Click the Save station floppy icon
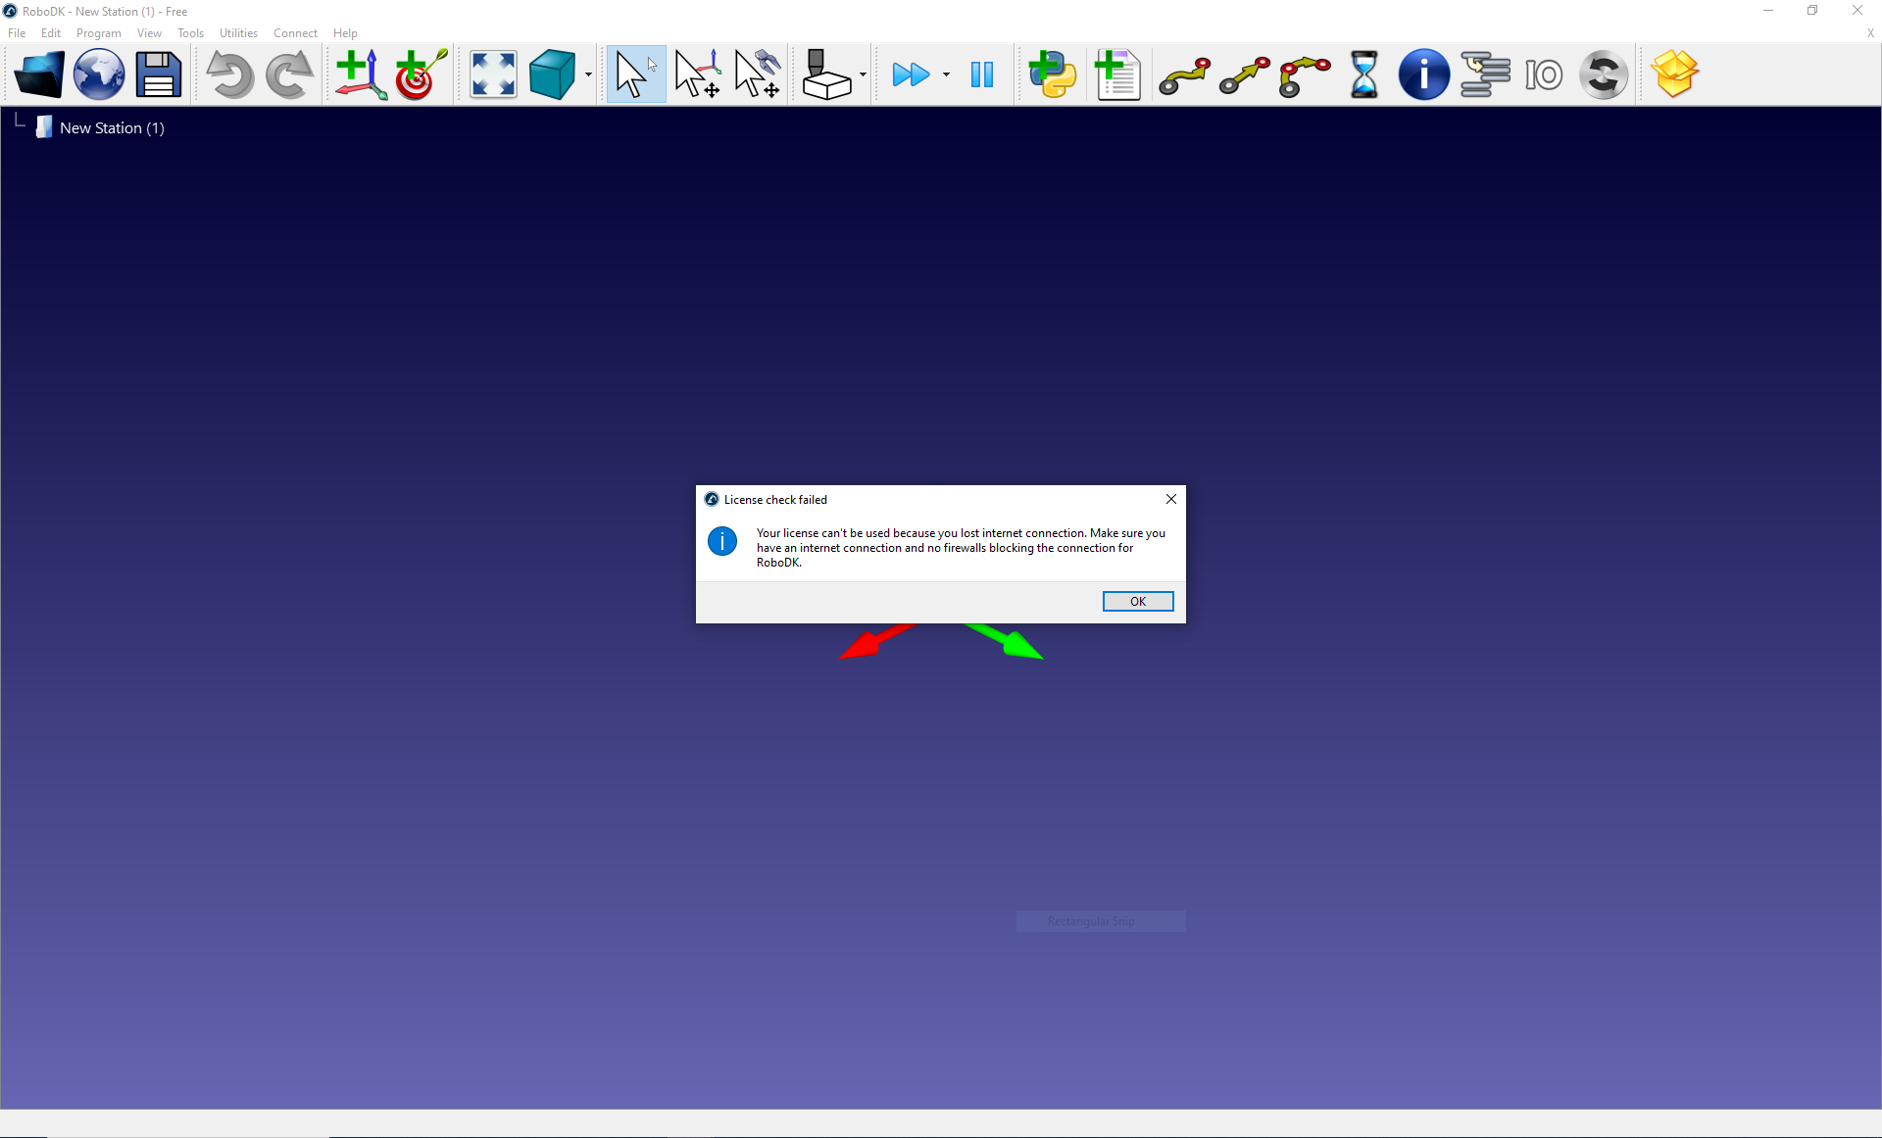This screenshot has height=1138, width=1882. pyautogui.click(x=159, y=74)
